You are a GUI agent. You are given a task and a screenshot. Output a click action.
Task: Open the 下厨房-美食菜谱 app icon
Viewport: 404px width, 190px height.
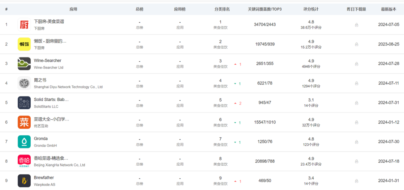pos(24,25)
